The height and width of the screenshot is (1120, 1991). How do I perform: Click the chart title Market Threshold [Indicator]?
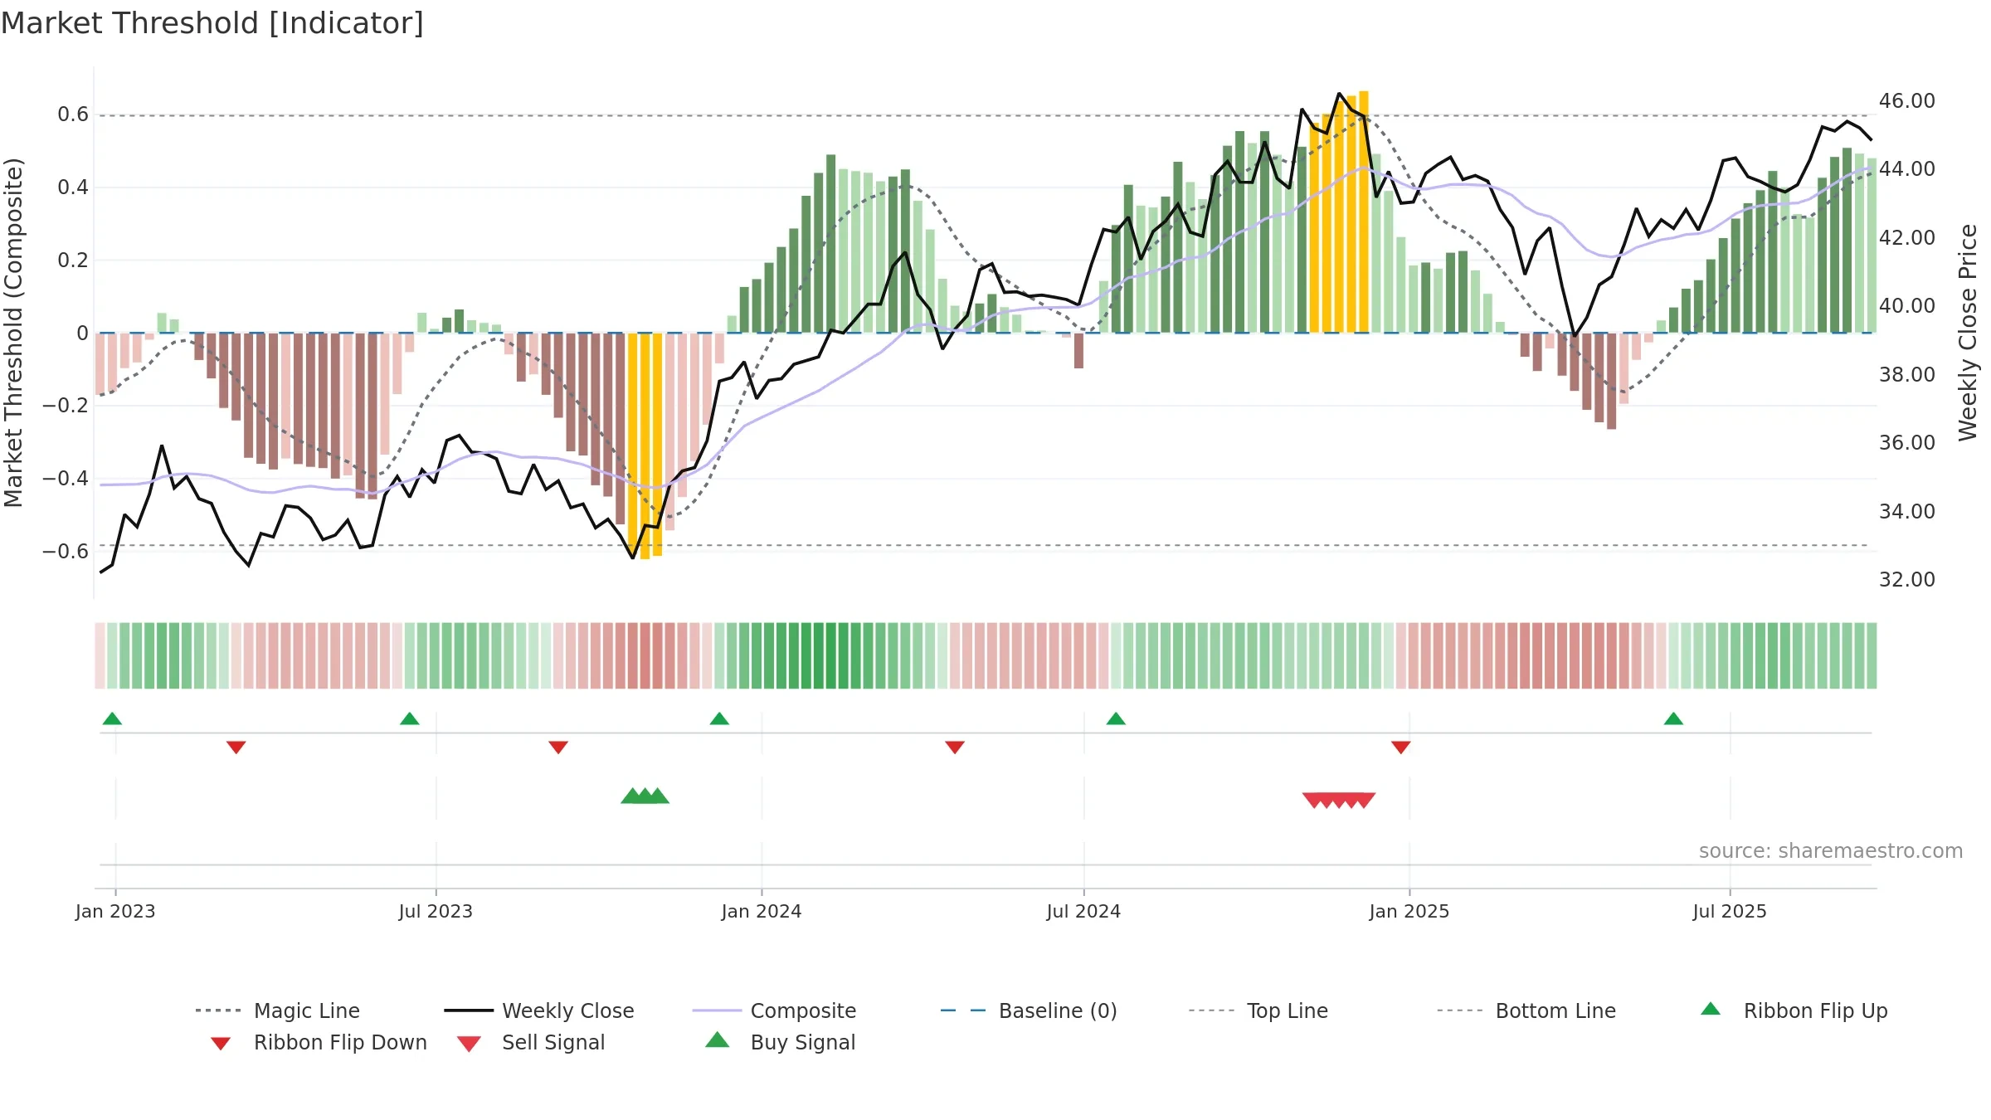click(x=212, y=23)
